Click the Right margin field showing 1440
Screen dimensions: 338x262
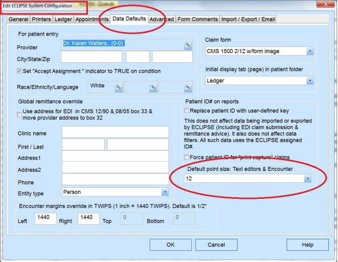(88, 219)
